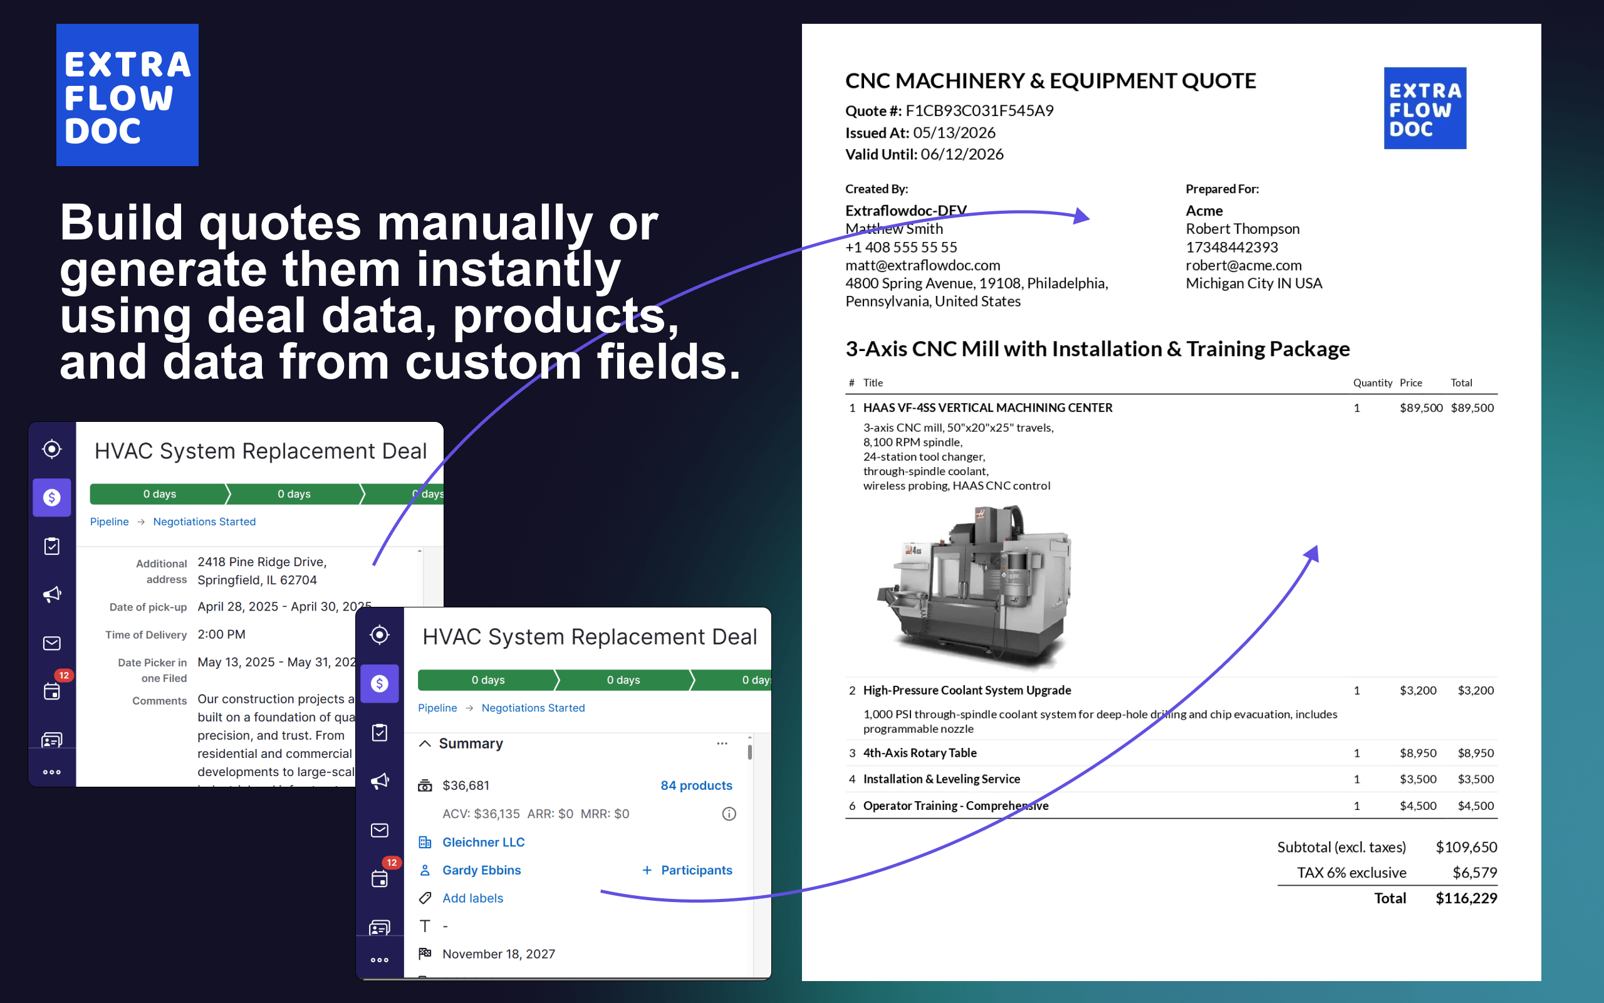Viewport: 1604px width, 1003px height.
Task: Click HVAC System Replacement Deal title in back window
Action: (261, 451)
